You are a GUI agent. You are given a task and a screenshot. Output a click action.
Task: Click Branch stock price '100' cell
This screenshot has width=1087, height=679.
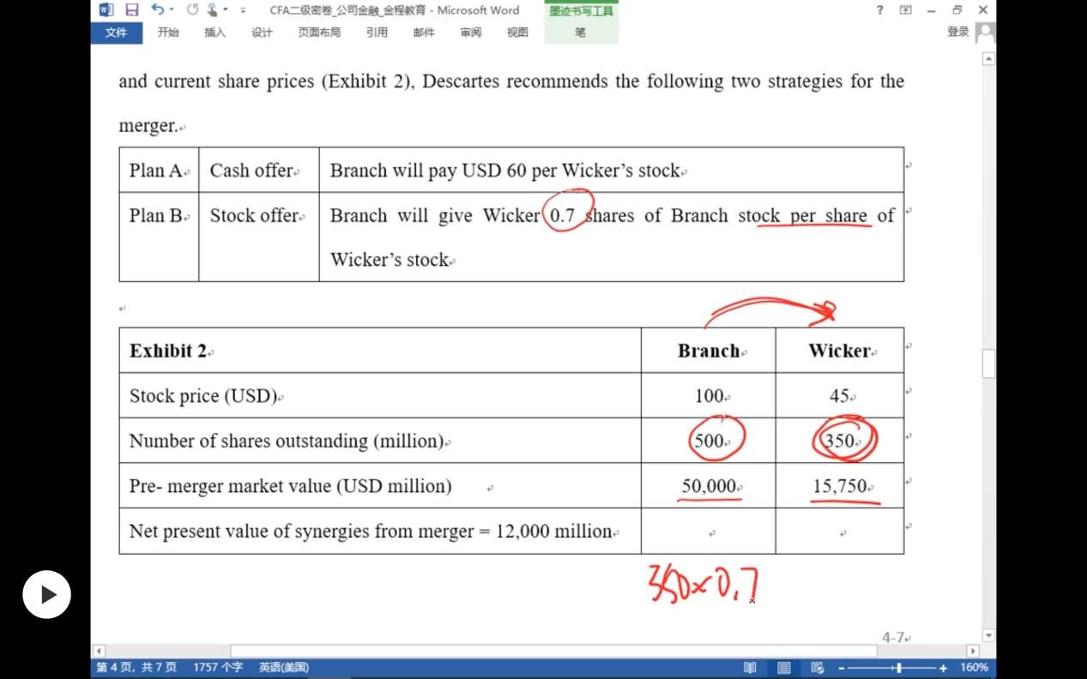pos(709,395)
